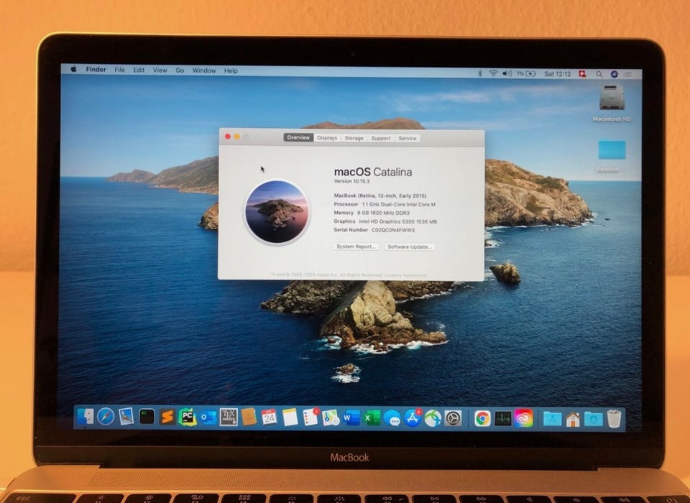Image resolution: width=690 pixels, height=503 pixels.
Task: Open the Home folder house icon
Action: 573,419
